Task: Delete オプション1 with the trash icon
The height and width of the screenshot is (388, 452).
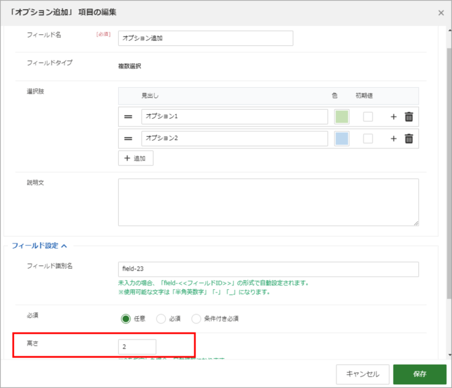Action: click(409, 117)
